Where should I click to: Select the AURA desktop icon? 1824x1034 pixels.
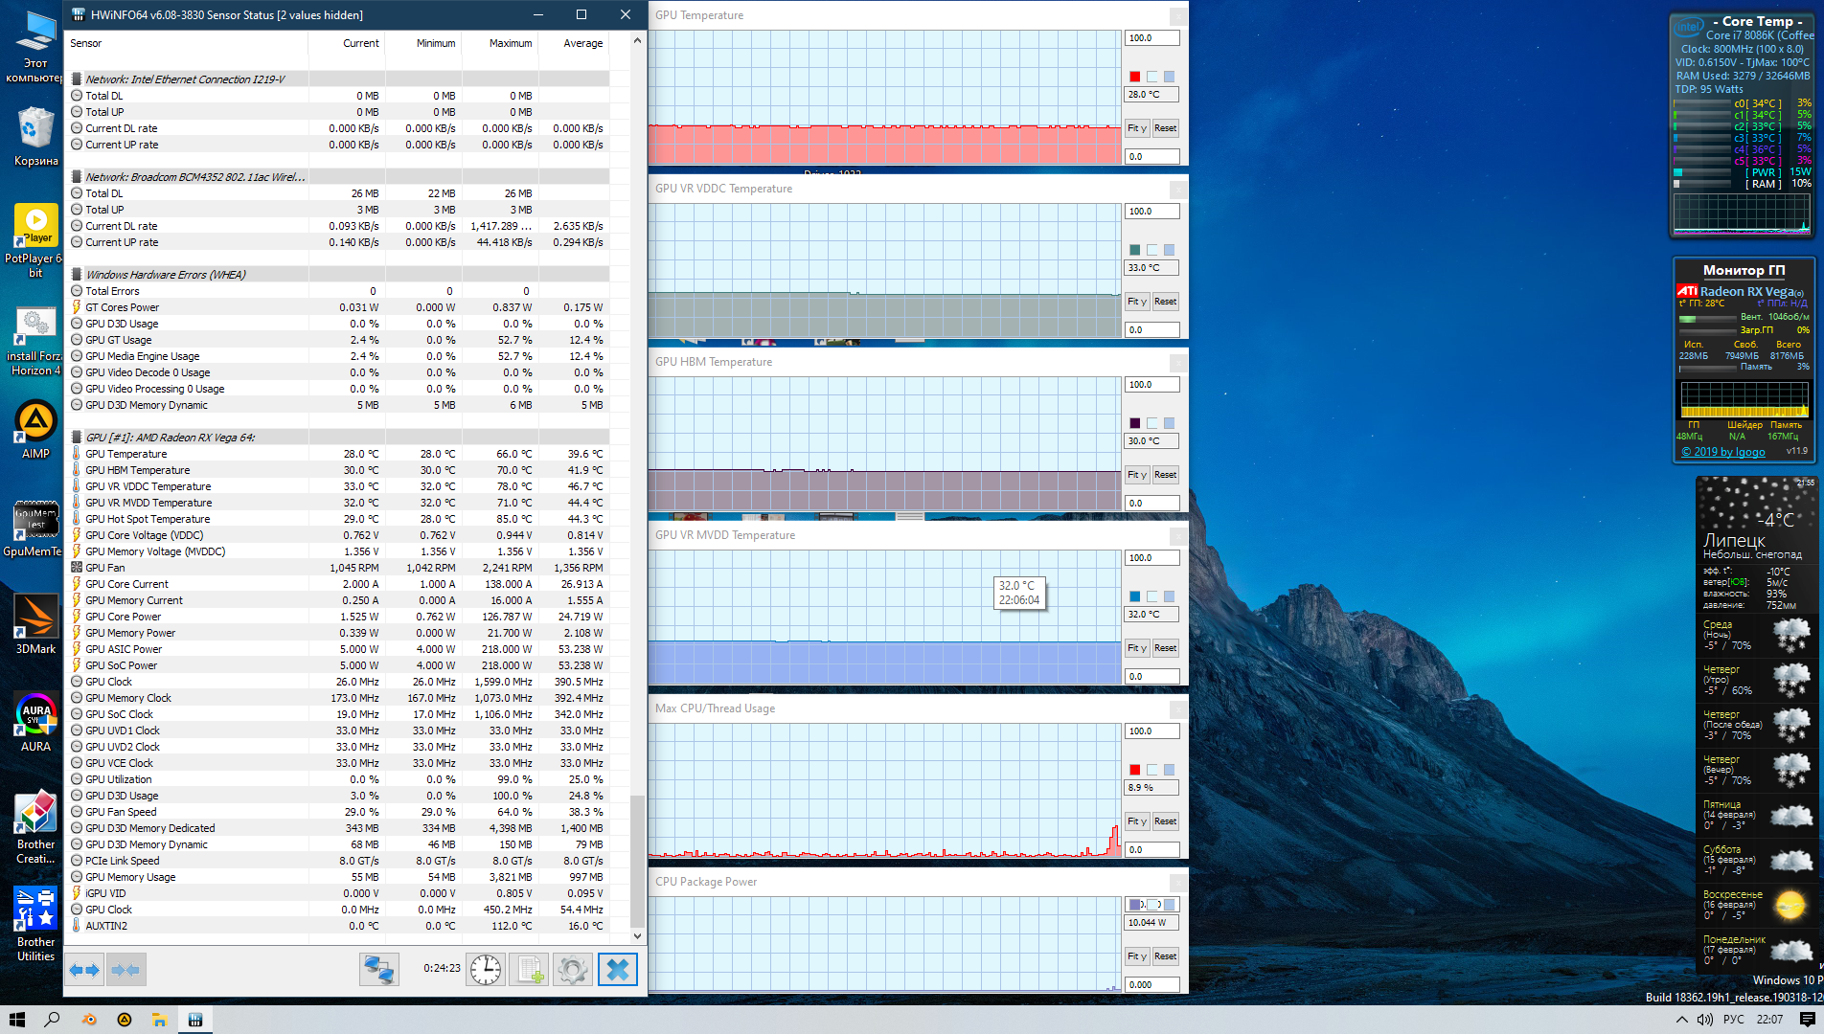[x=35, y=723]
